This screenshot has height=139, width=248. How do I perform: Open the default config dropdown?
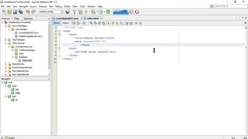tap(51, 12)
